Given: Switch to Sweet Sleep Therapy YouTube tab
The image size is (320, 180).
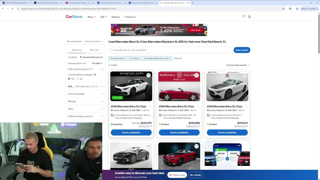Looking at the screenshot, I should click(80, 3).
